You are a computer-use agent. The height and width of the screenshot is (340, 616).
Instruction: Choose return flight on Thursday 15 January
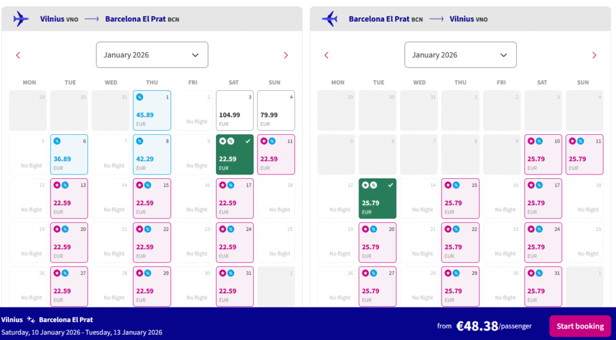pos(460,199)
